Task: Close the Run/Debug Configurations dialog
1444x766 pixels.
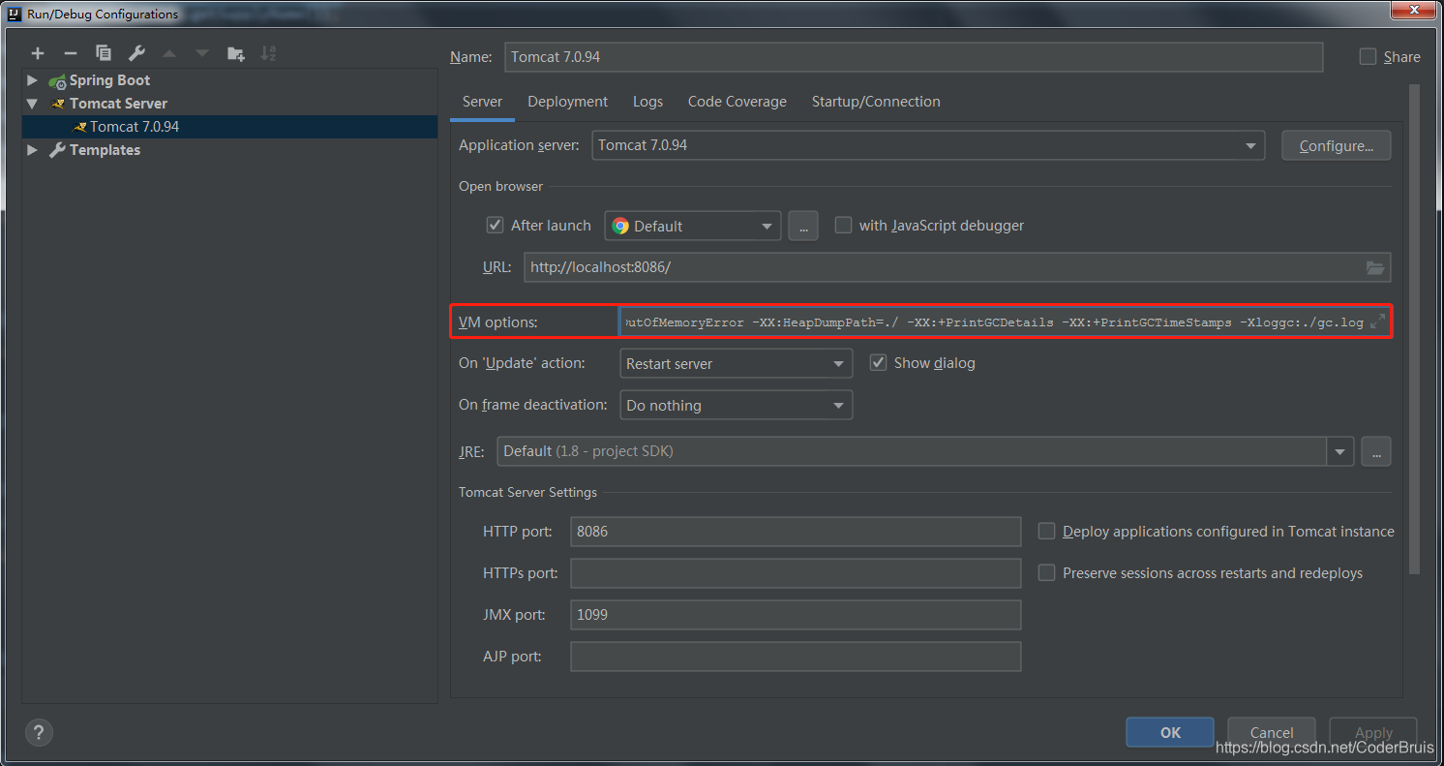Action: click(1414, 9)
